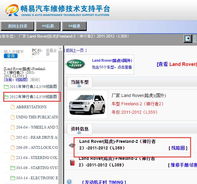Select the 当前车型 tab header
Viewport: 197px width, 184px height.
(x=80, y=82)
